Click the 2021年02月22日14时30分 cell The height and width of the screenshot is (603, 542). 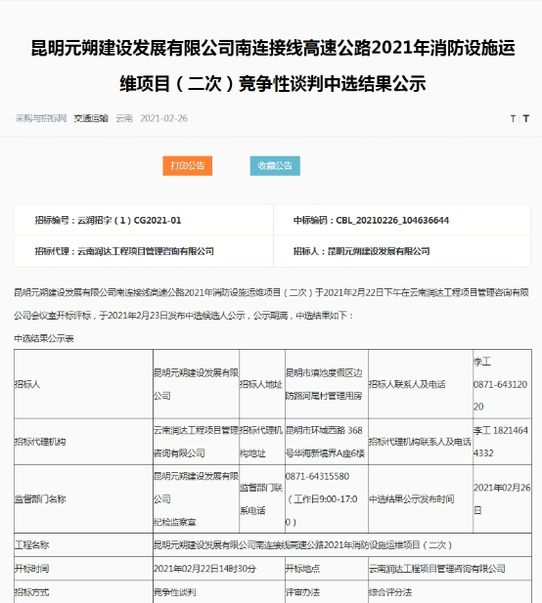pos(219,569)
